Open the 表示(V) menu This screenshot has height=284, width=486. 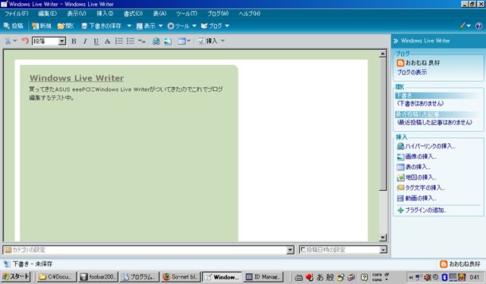tap(77, 14)
